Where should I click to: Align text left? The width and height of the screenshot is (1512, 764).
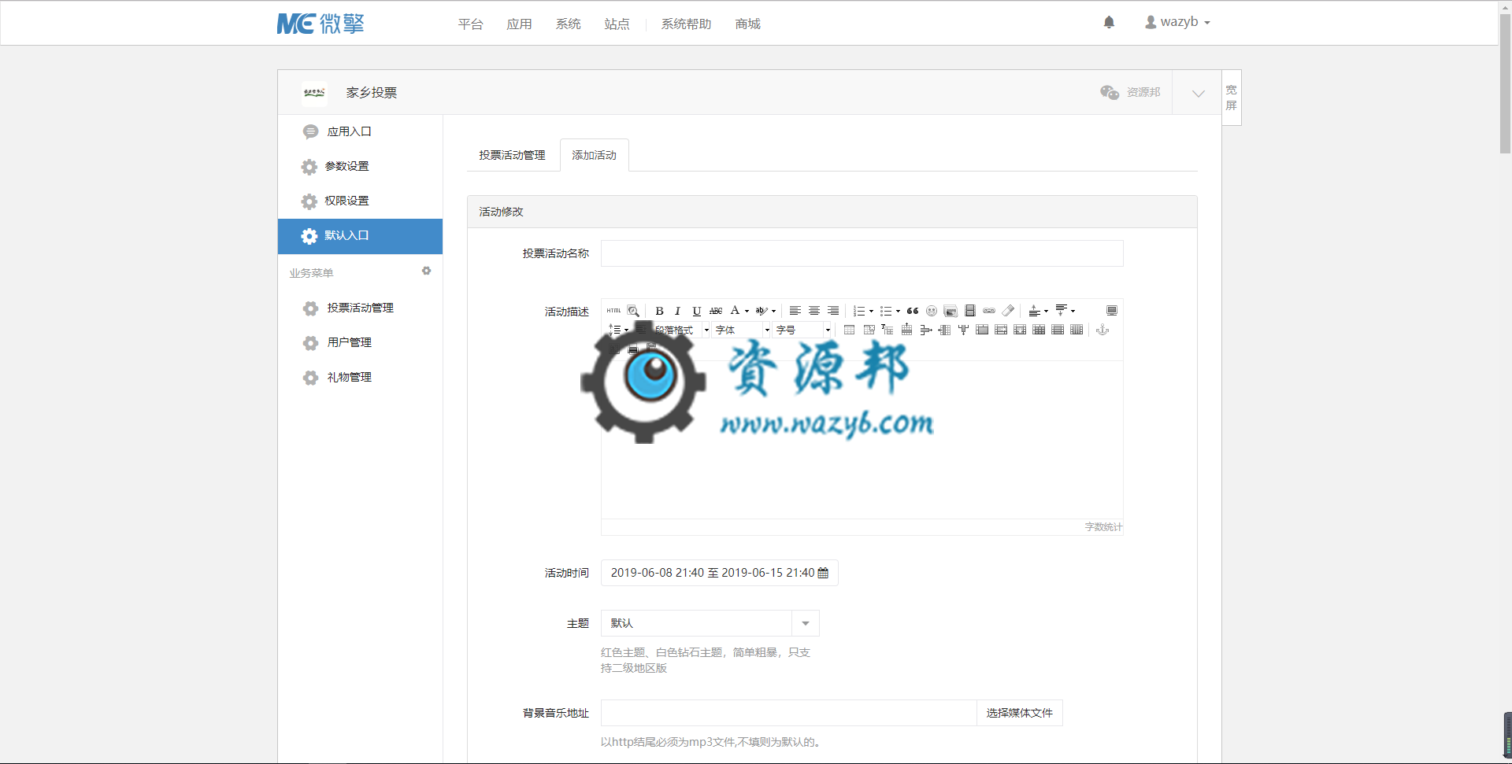[x=795, y=311]
